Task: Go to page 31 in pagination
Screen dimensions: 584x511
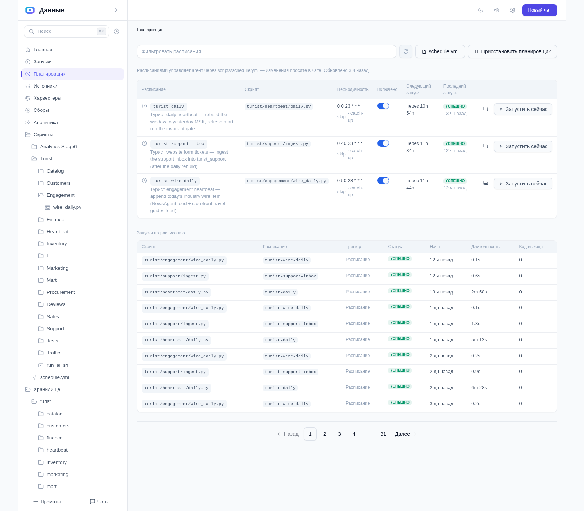Action: click(383, 434)
